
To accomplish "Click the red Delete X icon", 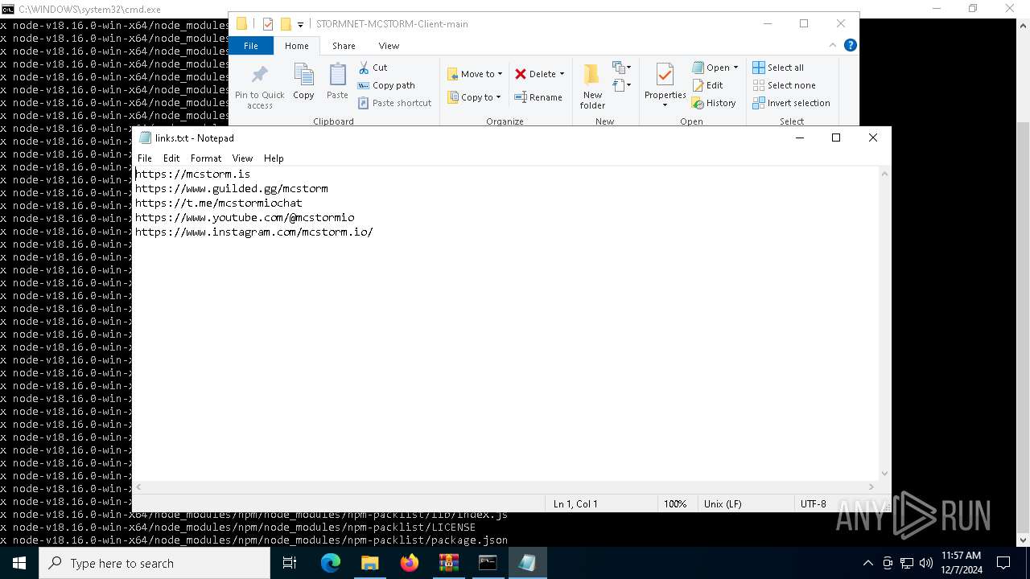I will [x=521, y=74].
